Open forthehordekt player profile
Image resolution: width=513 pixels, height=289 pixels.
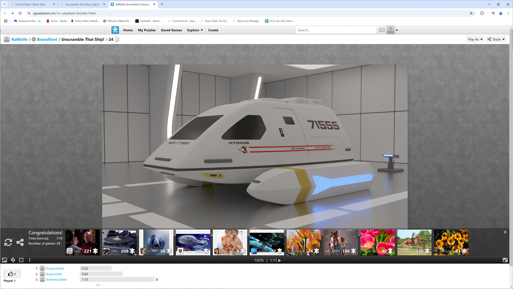click(56, 280)
